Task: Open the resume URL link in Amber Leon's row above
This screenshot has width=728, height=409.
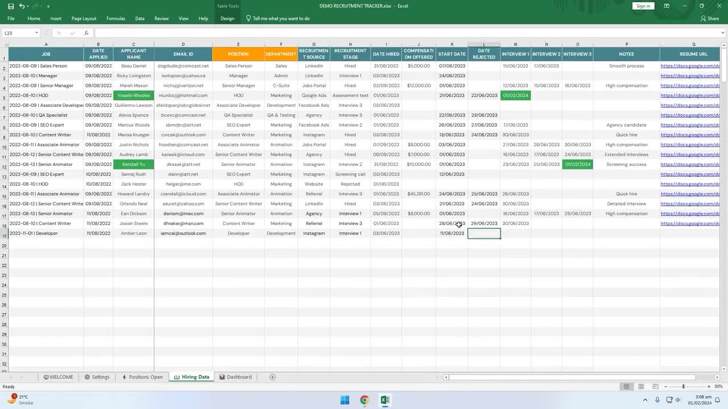Action: (x=690, y=223)
